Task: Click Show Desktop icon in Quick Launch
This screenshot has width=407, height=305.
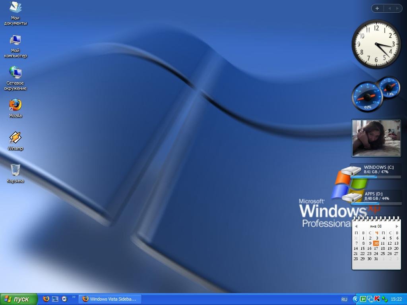Action: click(55, 299)
